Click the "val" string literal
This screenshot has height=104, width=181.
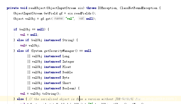pos(70,19)
